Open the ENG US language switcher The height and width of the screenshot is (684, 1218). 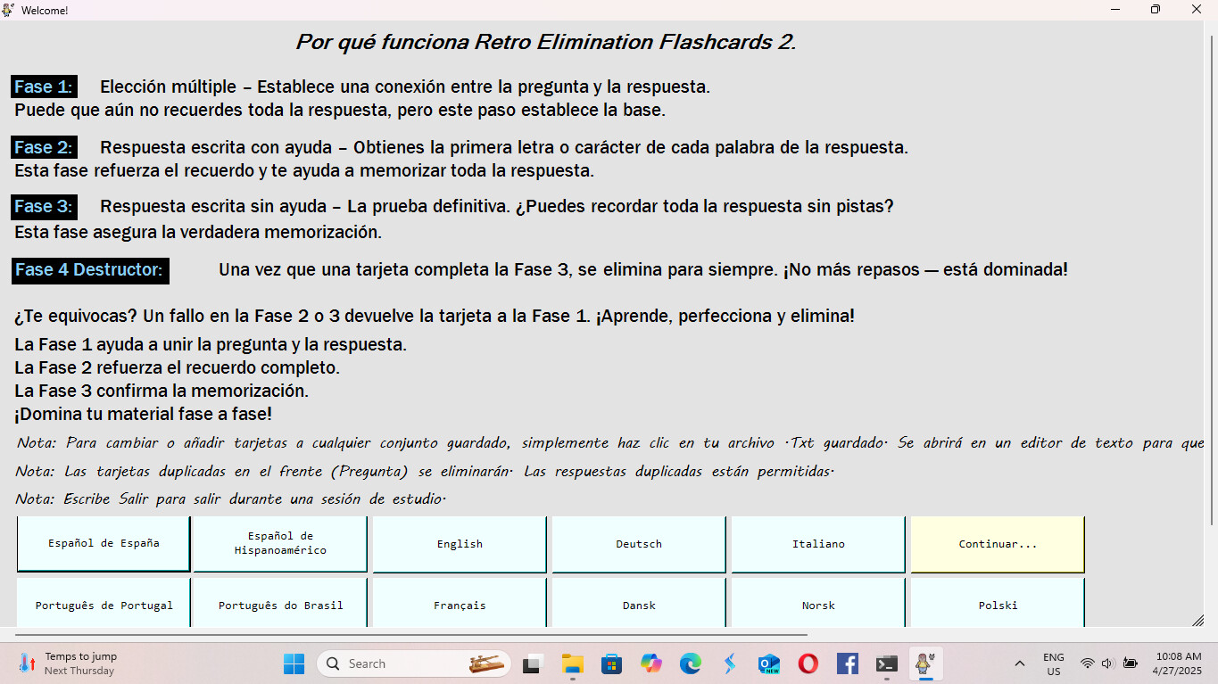click(x=1053, y=663)
